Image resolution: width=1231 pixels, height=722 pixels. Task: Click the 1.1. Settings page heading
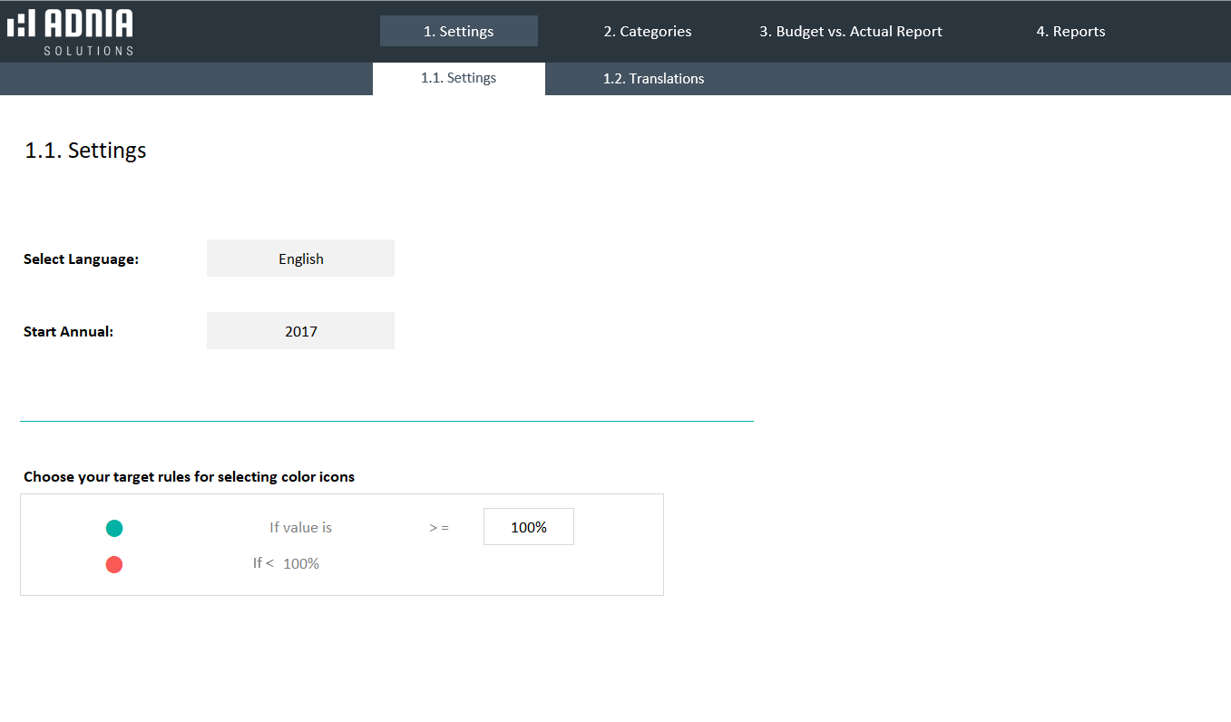pyautogui.click(x=85, y=151)
